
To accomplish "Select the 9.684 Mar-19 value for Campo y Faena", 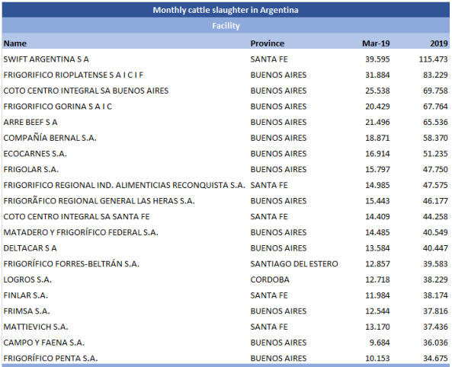I will [380, 343].
